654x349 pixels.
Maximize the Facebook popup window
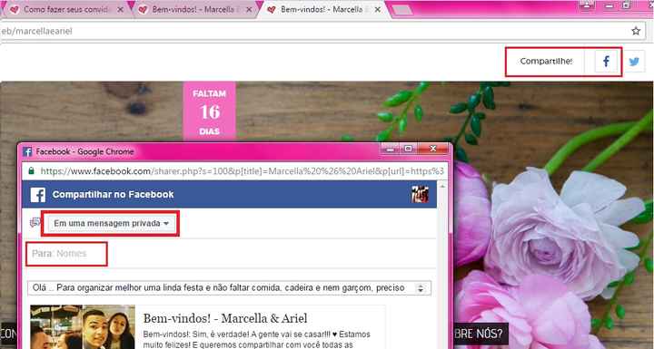coord(409,149)
